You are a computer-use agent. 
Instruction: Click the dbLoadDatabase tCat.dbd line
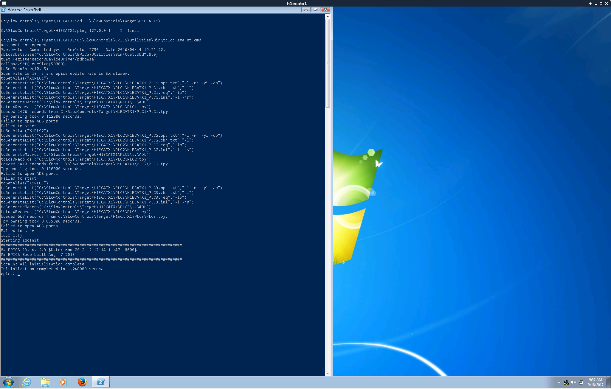[x=79, y=55]
